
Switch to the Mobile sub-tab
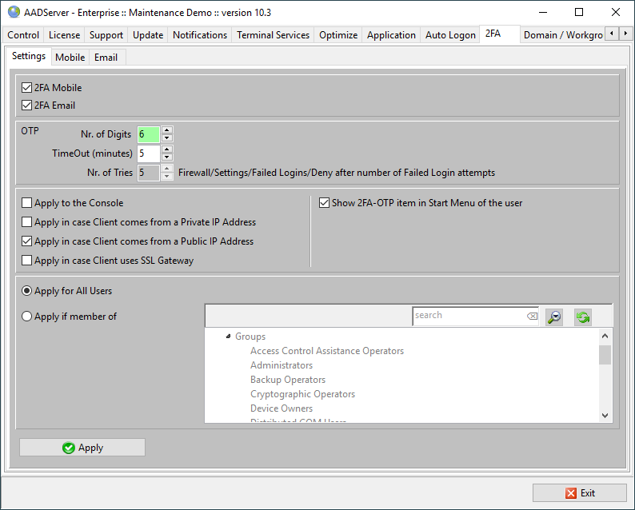pyautogui.click(x=70, y=58)
